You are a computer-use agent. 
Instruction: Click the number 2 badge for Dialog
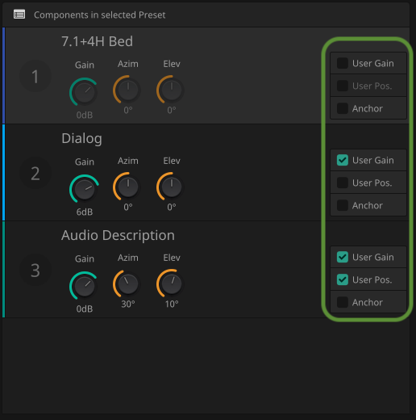[x=35, y=174]
